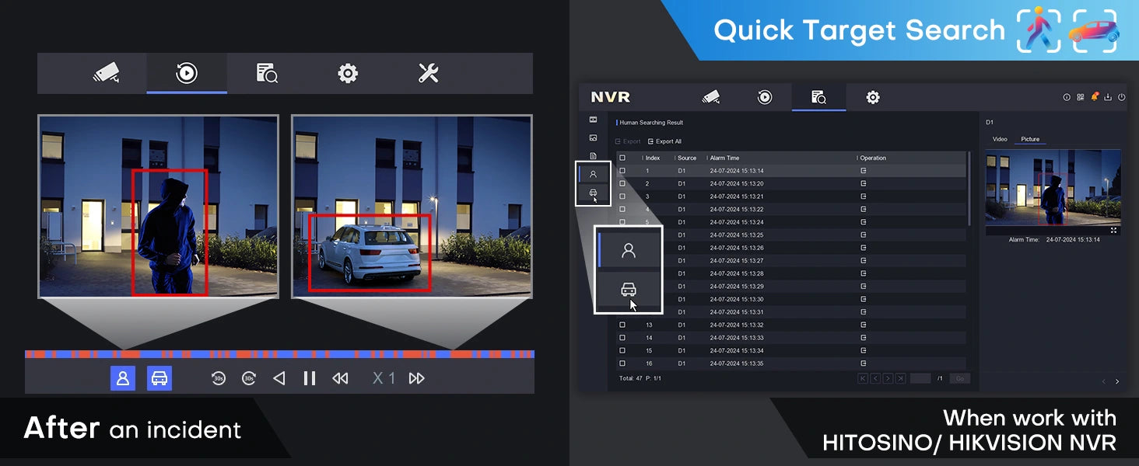The image size is (1139, 466).
Task: Click the red-blue event timeline bar
Action: click(280, 354)
